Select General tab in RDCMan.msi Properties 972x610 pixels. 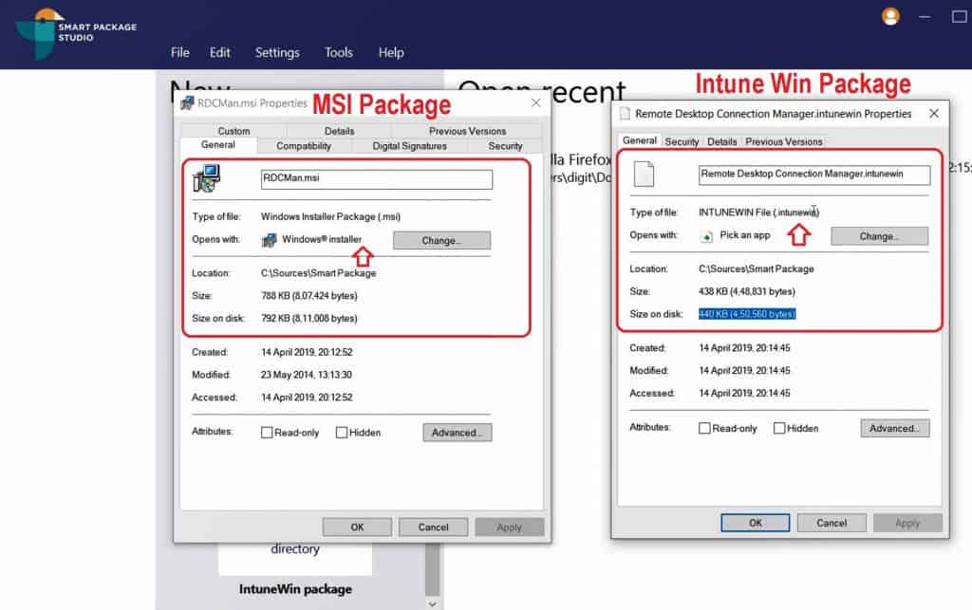coord(218,145)
